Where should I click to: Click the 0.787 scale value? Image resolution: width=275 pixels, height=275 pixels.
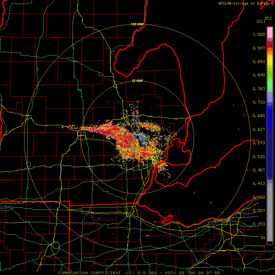click(259, 89)
